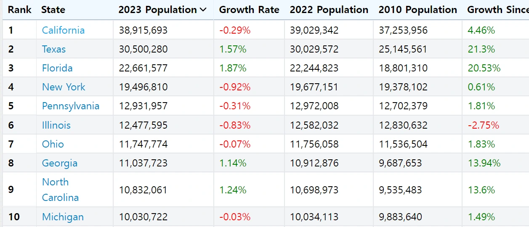Open the North Carolina link
This screenshot has width=529, height=227.
[60, 190]
